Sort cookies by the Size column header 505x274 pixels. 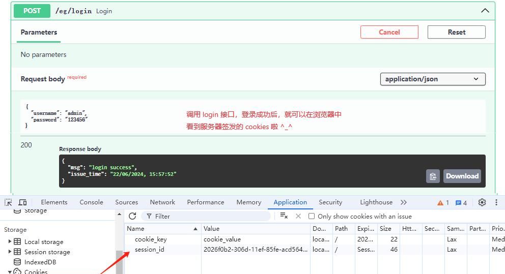tap(388, 229)
